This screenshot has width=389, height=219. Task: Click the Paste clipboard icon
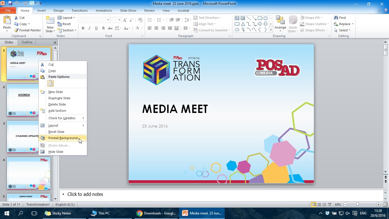(x=7, y=20)
